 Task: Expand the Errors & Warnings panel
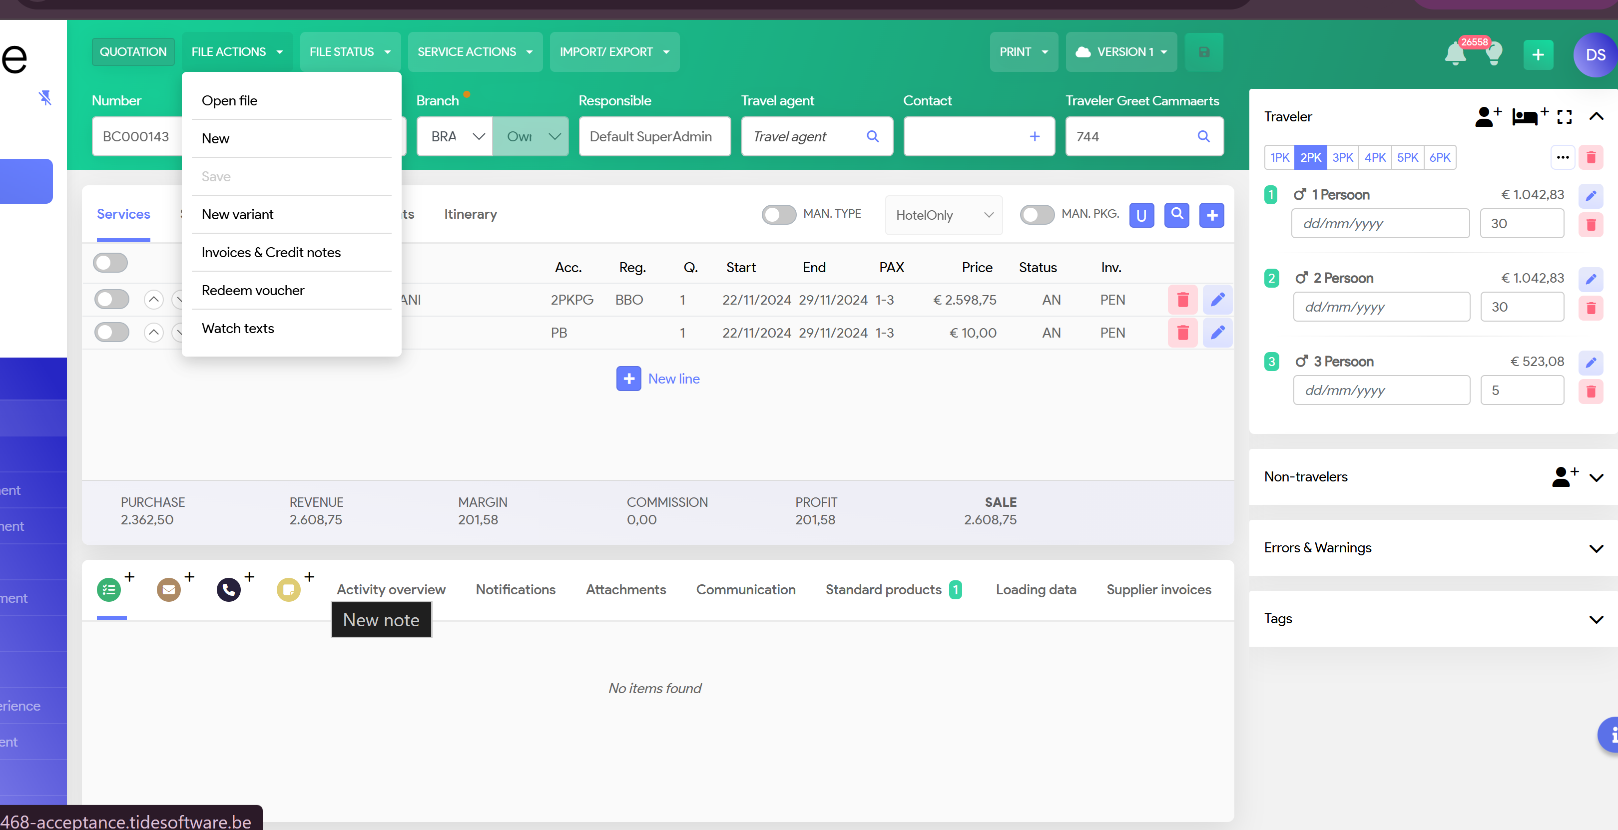click(x=1596, y=547)
